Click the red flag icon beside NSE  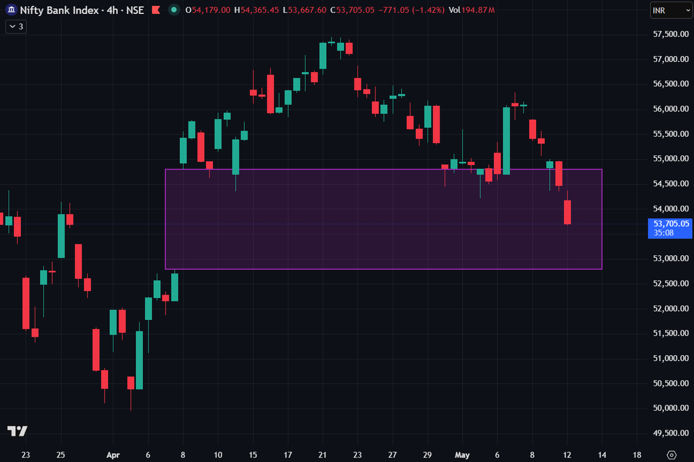155,10
